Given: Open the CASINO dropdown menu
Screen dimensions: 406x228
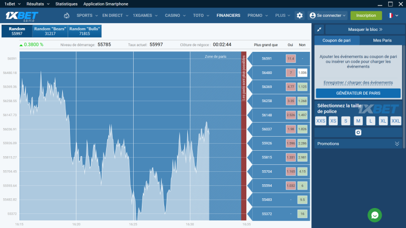Looking at the screenshot, I should [175, 16].
